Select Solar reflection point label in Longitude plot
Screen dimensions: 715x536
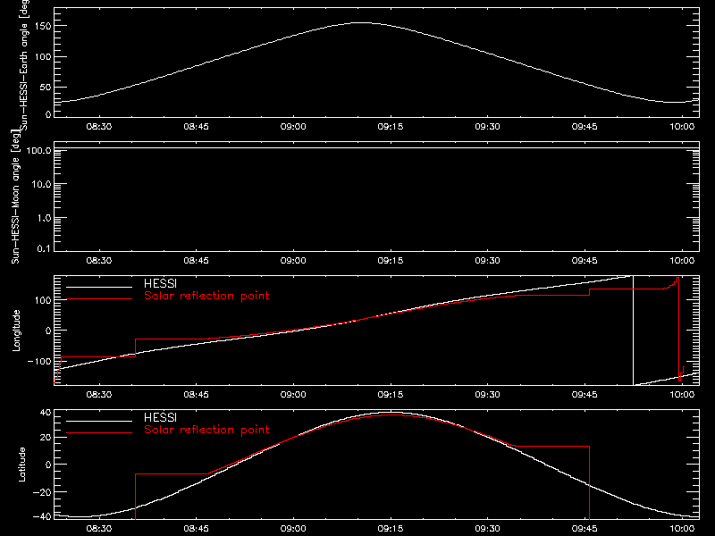[206, 296]
